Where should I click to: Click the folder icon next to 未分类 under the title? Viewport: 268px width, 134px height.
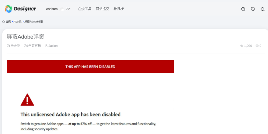pos(8,46)
